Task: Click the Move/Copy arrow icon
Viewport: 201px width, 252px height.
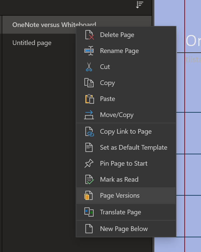Action: click(89, 115)
